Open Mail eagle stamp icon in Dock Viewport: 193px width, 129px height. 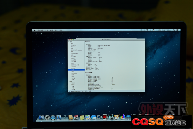pos(59,117)
